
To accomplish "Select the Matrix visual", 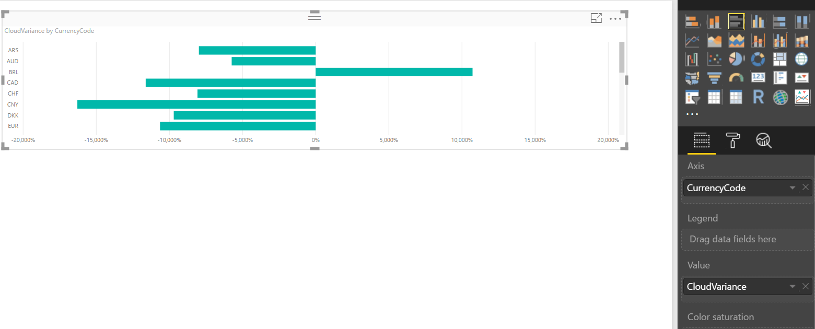I will 736,97.
